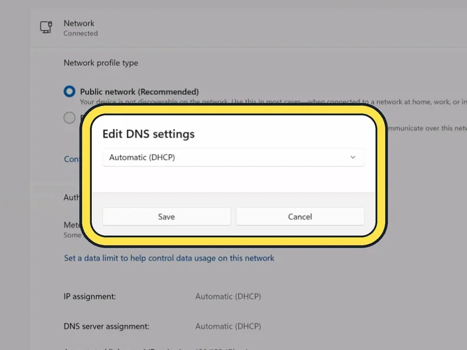Viewport: 467px width, 350px height.
Task: Click the IP assignment label
Action: [89, 296]
